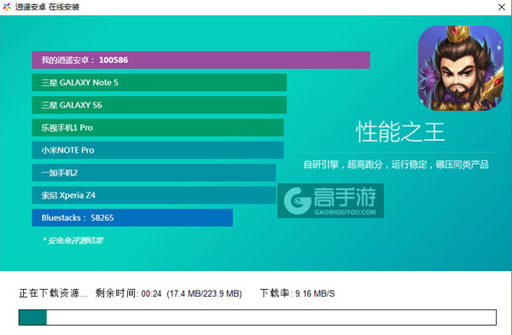Select the 小米NOTE Pro bar
This screenshot has width=512, height=335.
click(x=158, y=150)
